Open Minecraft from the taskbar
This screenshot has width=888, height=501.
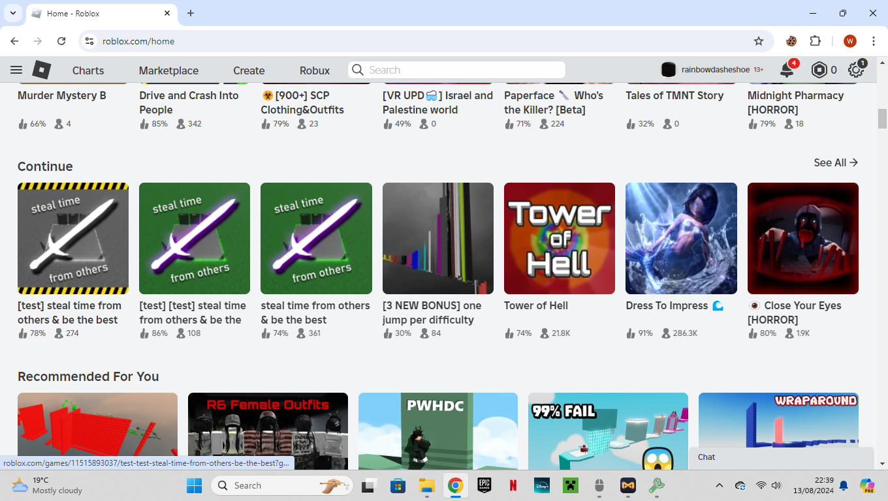click(x=571, y=485)
